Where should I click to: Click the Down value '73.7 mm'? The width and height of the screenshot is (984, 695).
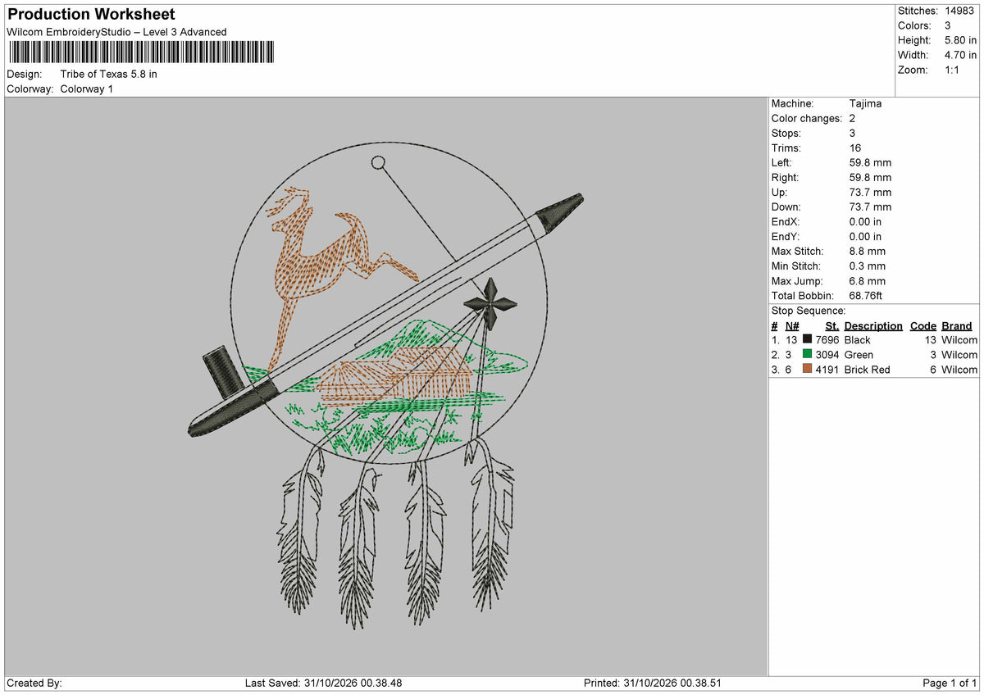(870, 207)
